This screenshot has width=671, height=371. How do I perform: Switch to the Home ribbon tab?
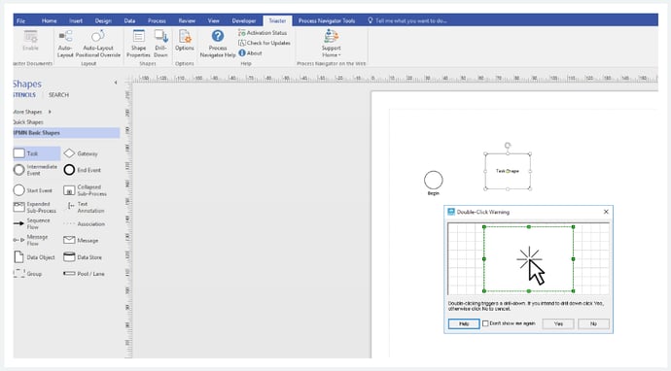coord(49,20)
